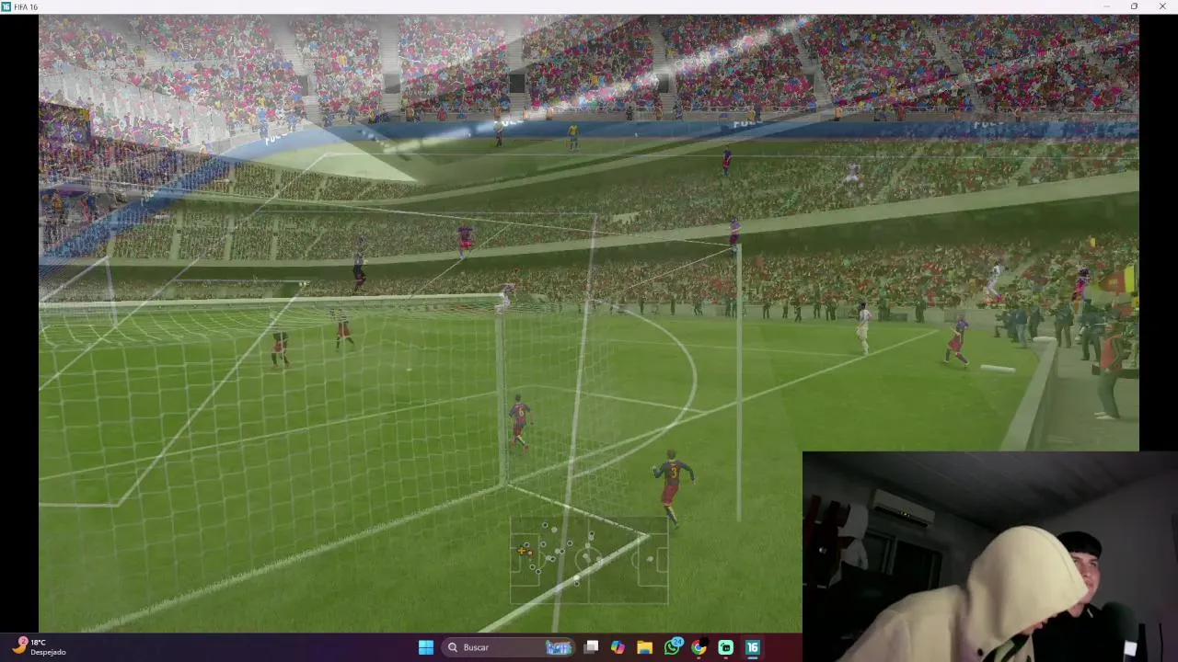Viewport: 1178px width, 662px height.
Task: Click the webcam overlay feed
Action: (990, 556)
